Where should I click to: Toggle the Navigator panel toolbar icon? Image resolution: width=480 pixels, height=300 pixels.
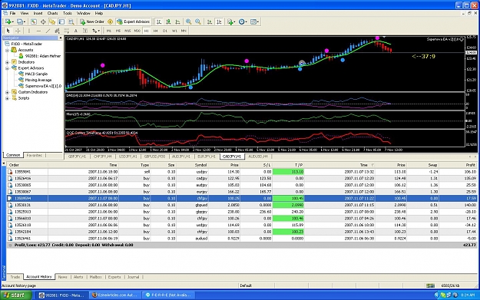(52, 21)
